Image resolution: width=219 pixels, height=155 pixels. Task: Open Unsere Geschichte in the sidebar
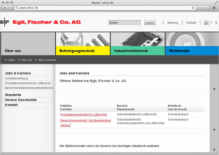(21, 100)
